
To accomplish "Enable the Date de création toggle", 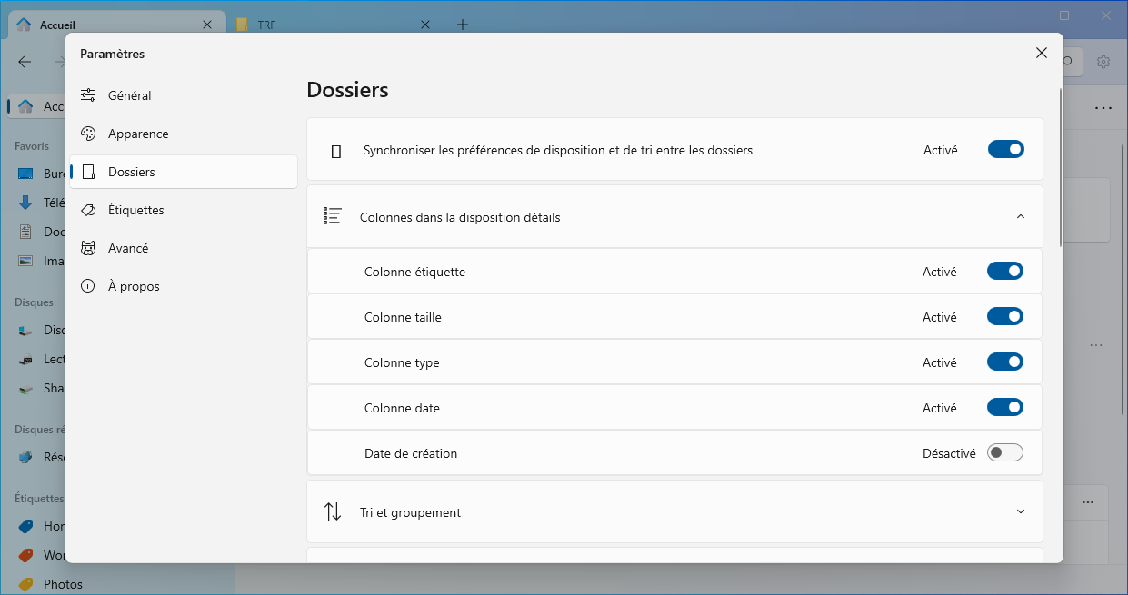I will [x=1004, y=452].
